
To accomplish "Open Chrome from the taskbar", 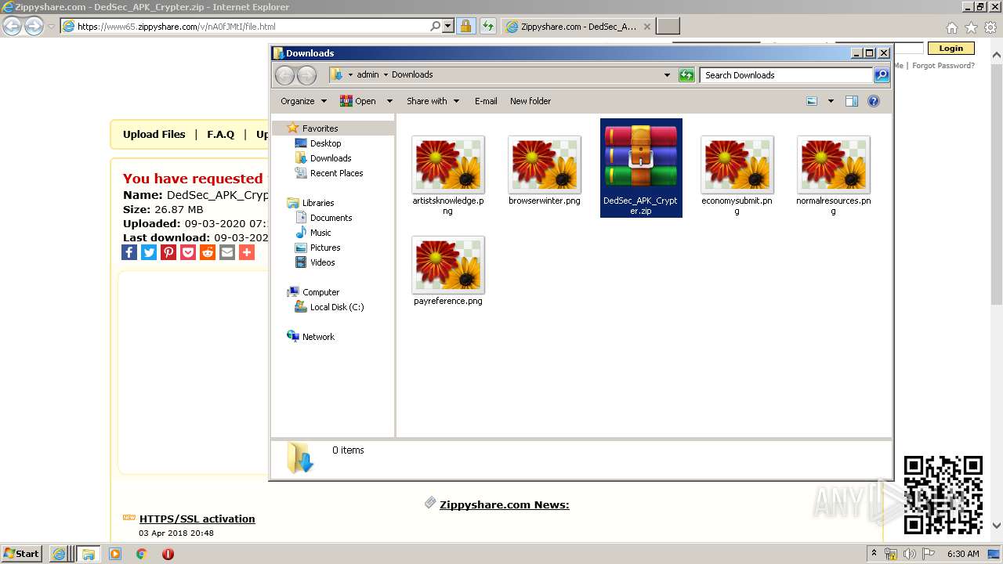I will (x=141, y=554).
